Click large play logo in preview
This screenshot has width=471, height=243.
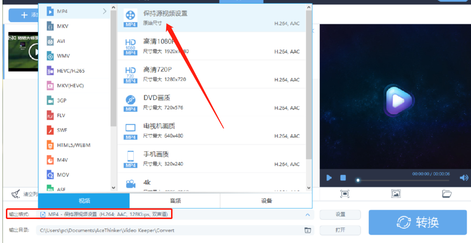398,100
